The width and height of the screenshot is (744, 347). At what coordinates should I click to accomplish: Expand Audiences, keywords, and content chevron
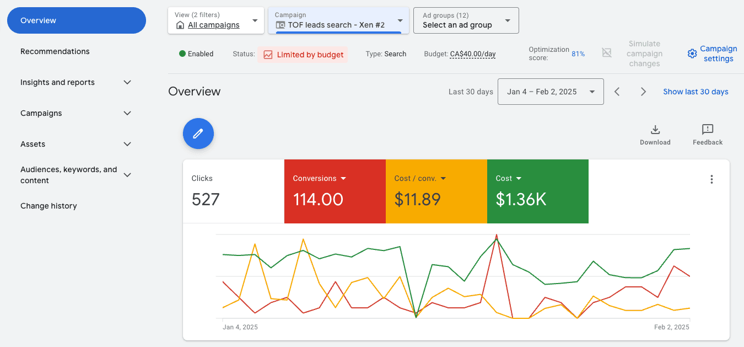click(x=127, y=175)
